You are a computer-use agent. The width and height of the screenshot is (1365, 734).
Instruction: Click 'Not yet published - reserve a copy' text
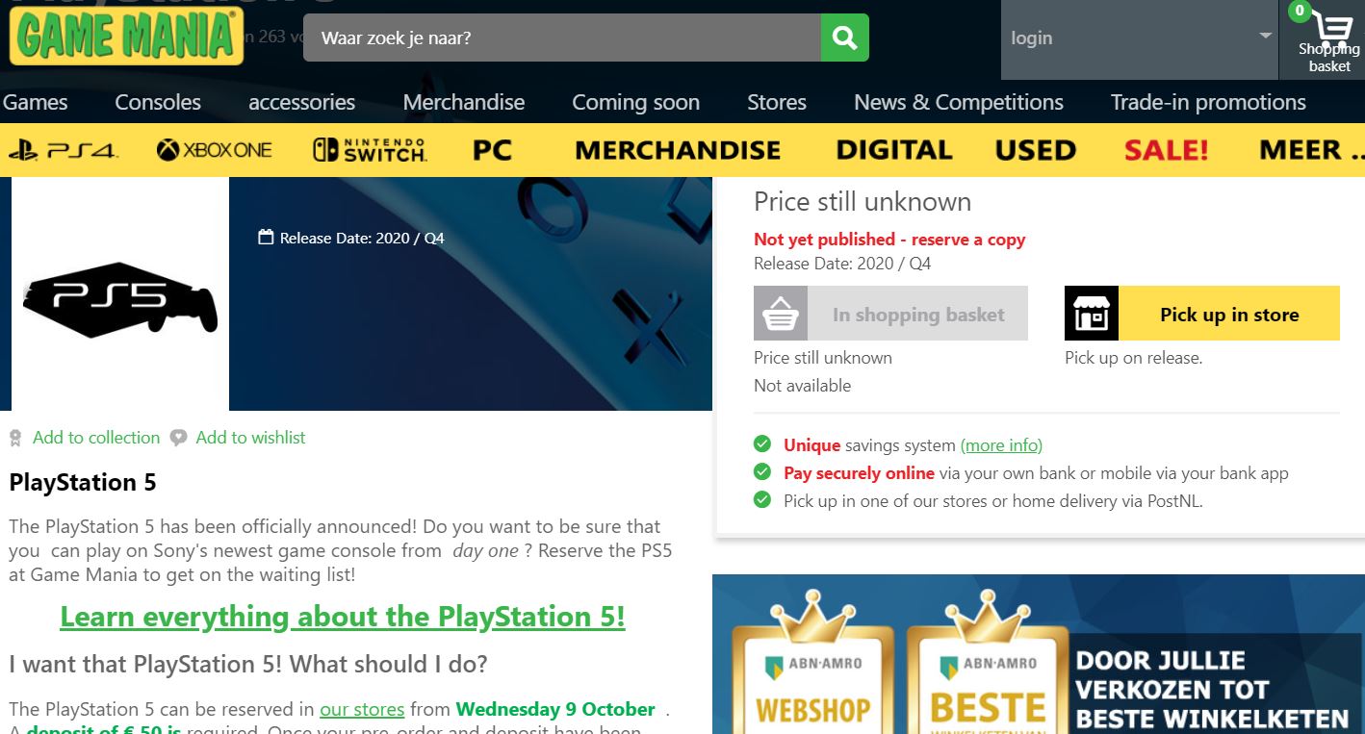[x=889, y=240]
